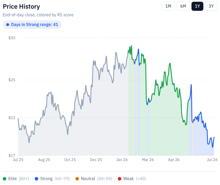Click the End-of-day close subtitle
Screen dimensions: 220x185
[38, 15]
